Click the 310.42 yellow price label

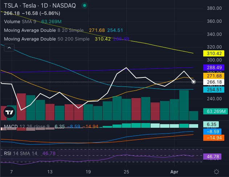214,54
